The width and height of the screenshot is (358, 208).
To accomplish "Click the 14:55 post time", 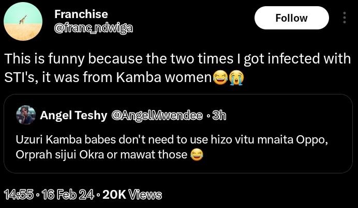I will (x=19, y=195).
